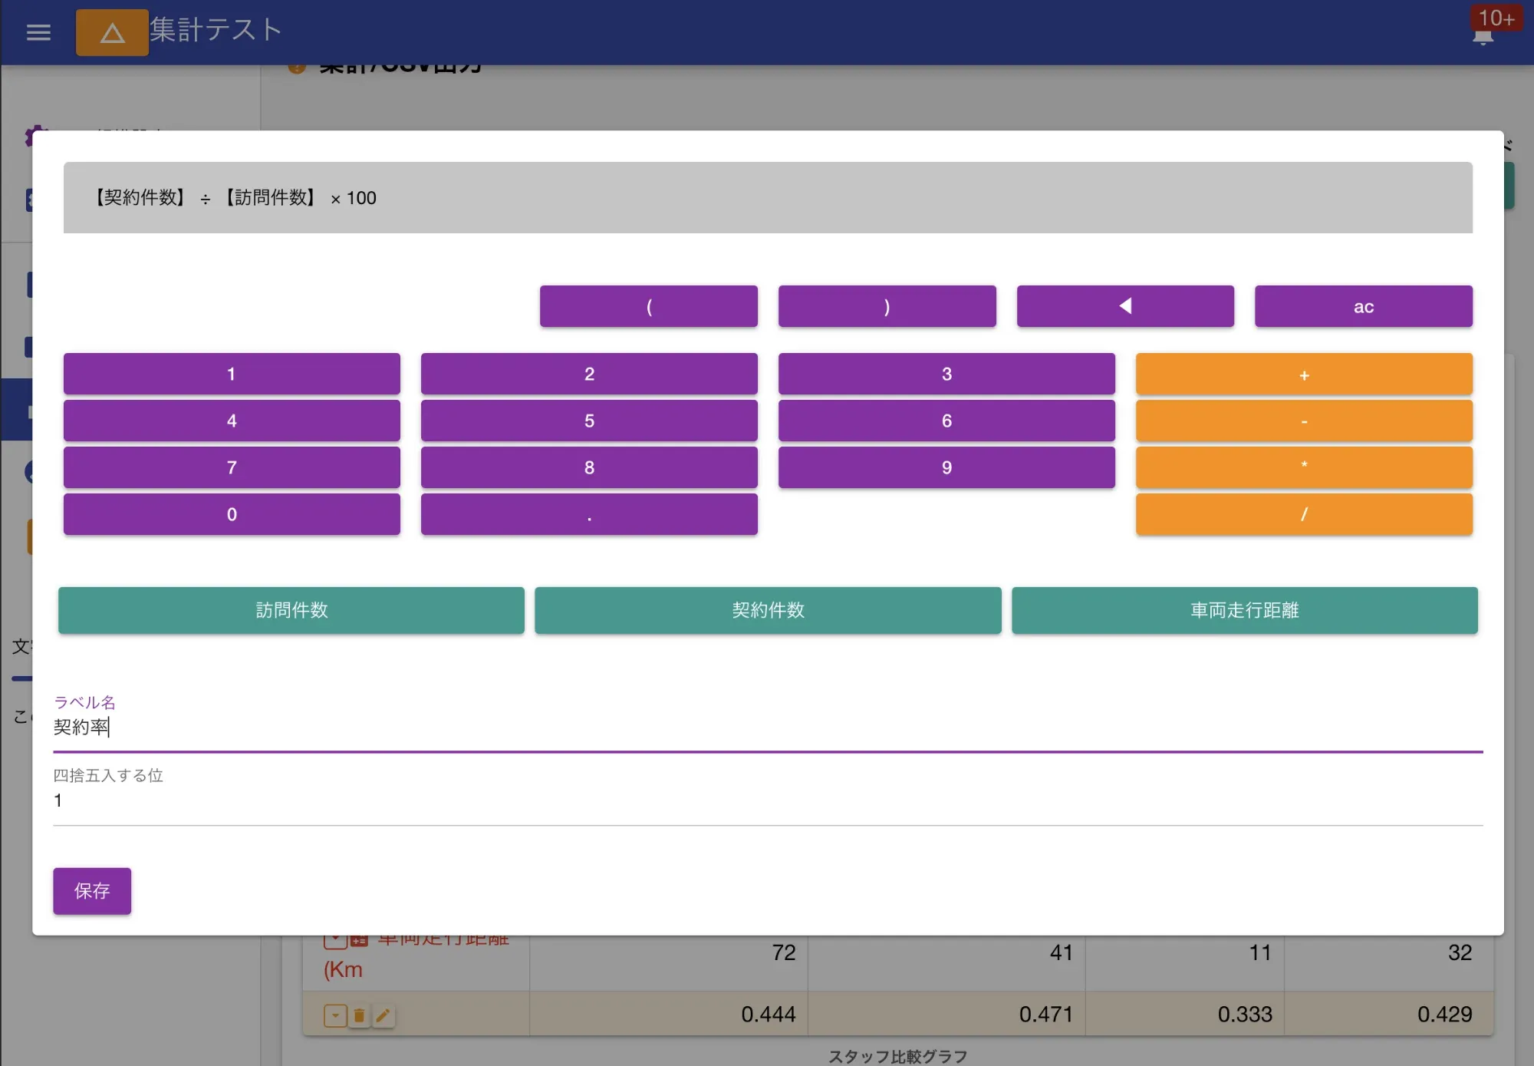1534x1066 pixels.
Task: Insert the 車両走行距離 field
Action: point(1244,610)
